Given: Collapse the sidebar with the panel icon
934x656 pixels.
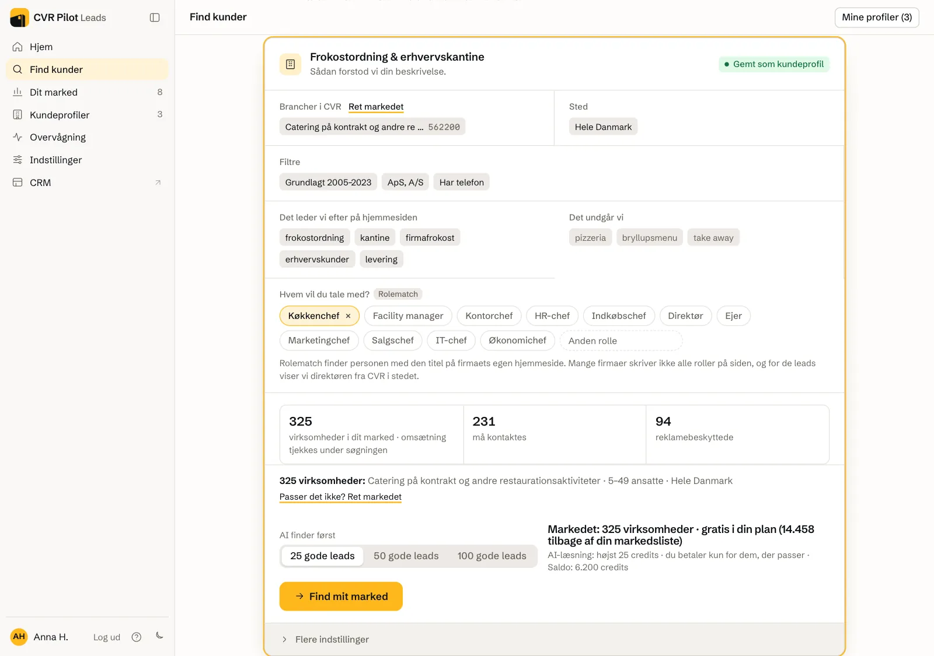Looking at the screenshot, I should pyautogui.click(x=155, y=17).
